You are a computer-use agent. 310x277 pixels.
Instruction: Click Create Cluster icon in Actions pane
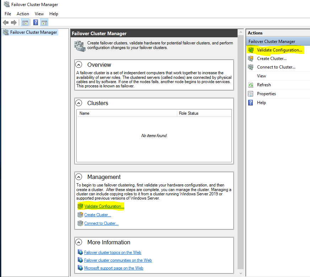tap(251, 59)
